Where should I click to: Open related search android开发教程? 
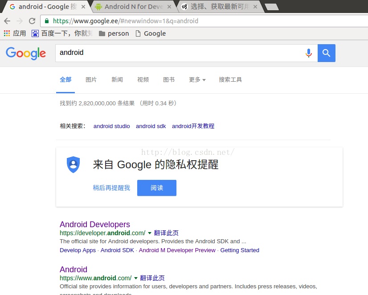(x=193, y=126)
